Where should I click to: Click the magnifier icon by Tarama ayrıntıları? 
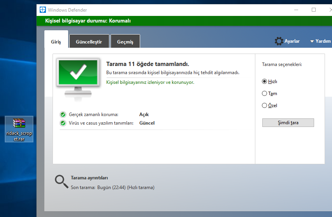61,182
